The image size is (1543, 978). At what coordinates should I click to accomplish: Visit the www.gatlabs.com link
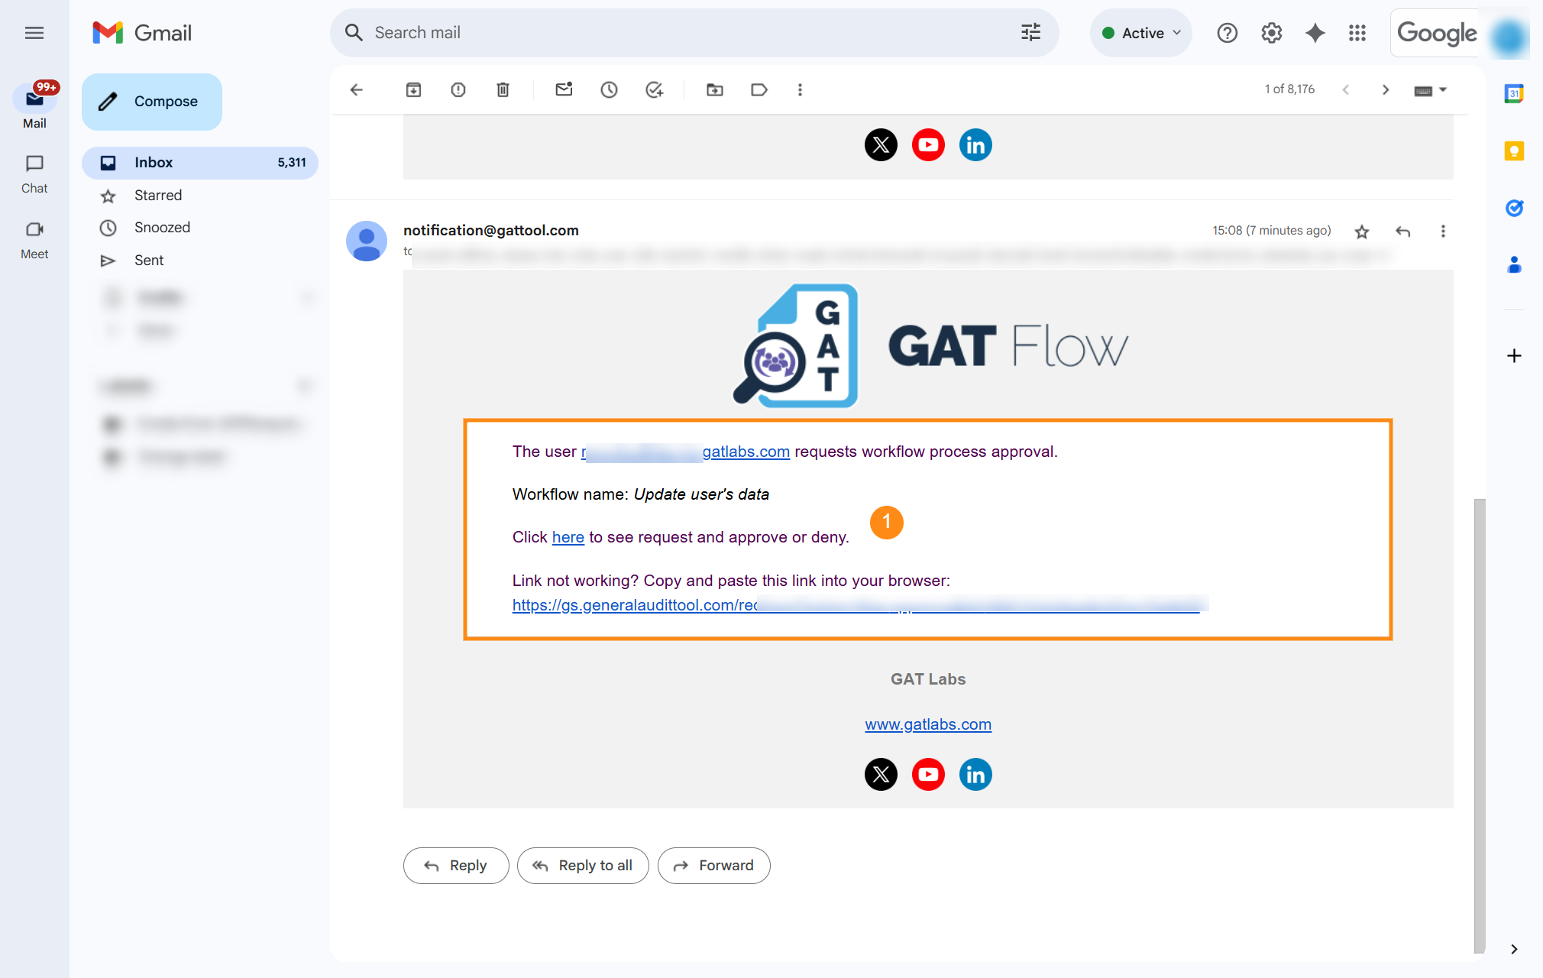click(928, 724)
